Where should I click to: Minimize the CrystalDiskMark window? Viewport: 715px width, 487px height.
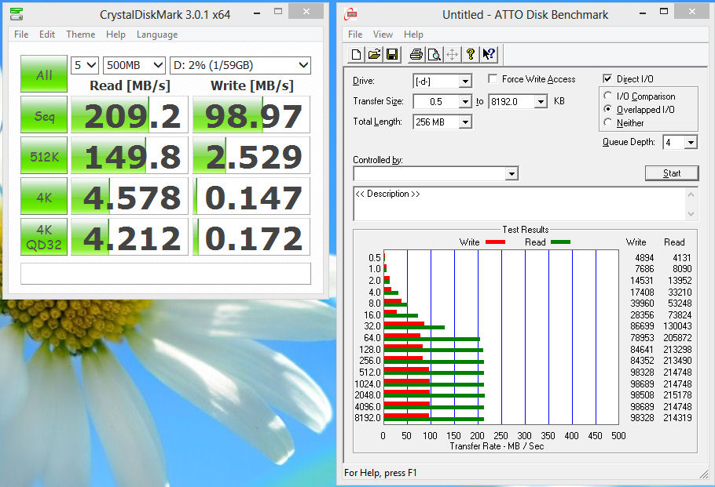pos(257,13)
